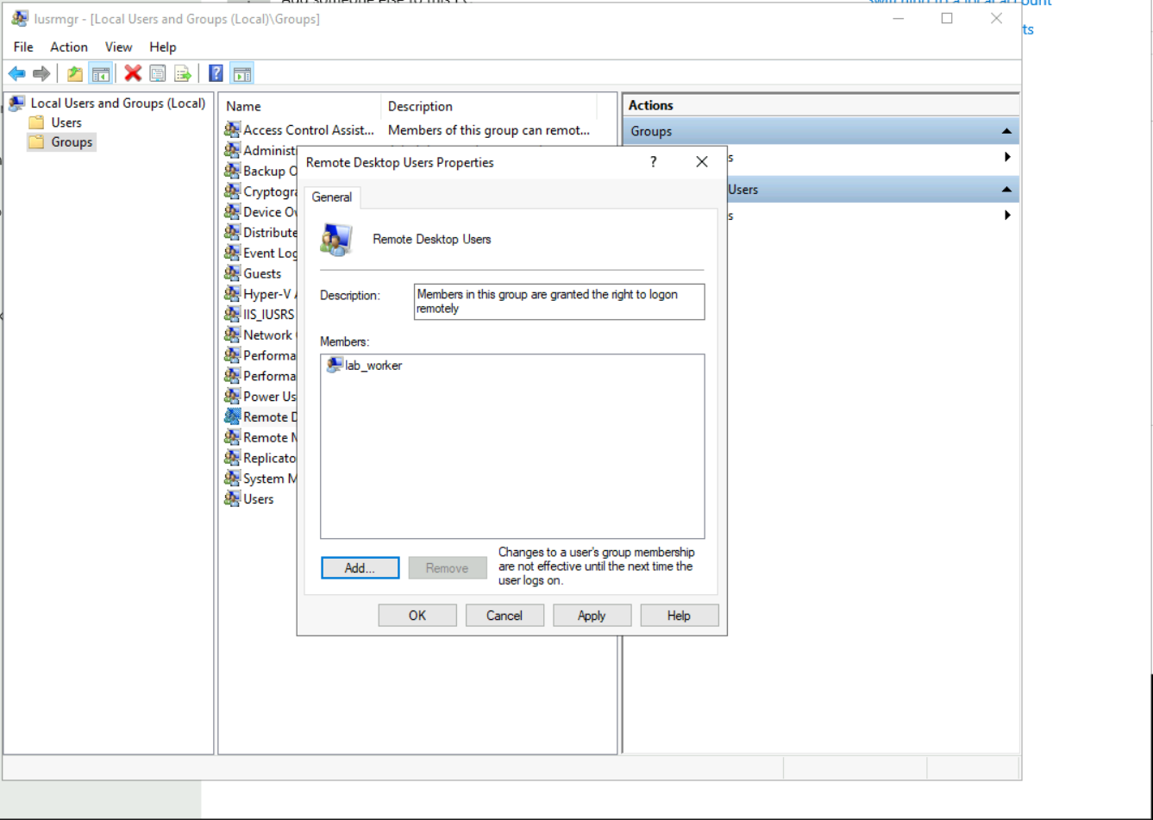Open submenu arrow directly below Groups header
The width and height of the screenshot is (1153, 820).
click(x=1007, y=157)
